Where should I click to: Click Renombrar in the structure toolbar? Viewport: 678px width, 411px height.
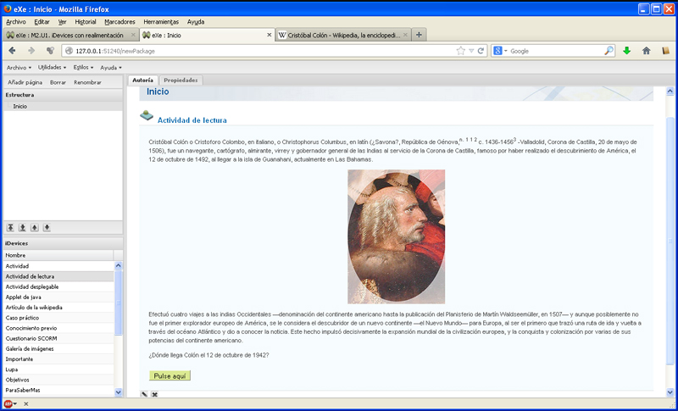[x=87, y=82]
